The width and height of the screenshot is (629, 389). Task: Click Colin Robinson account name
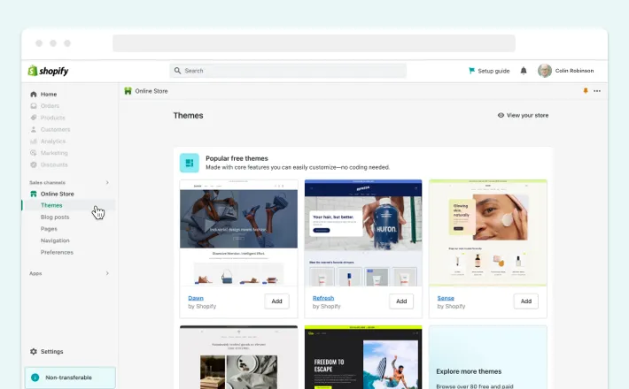(574, 71)
